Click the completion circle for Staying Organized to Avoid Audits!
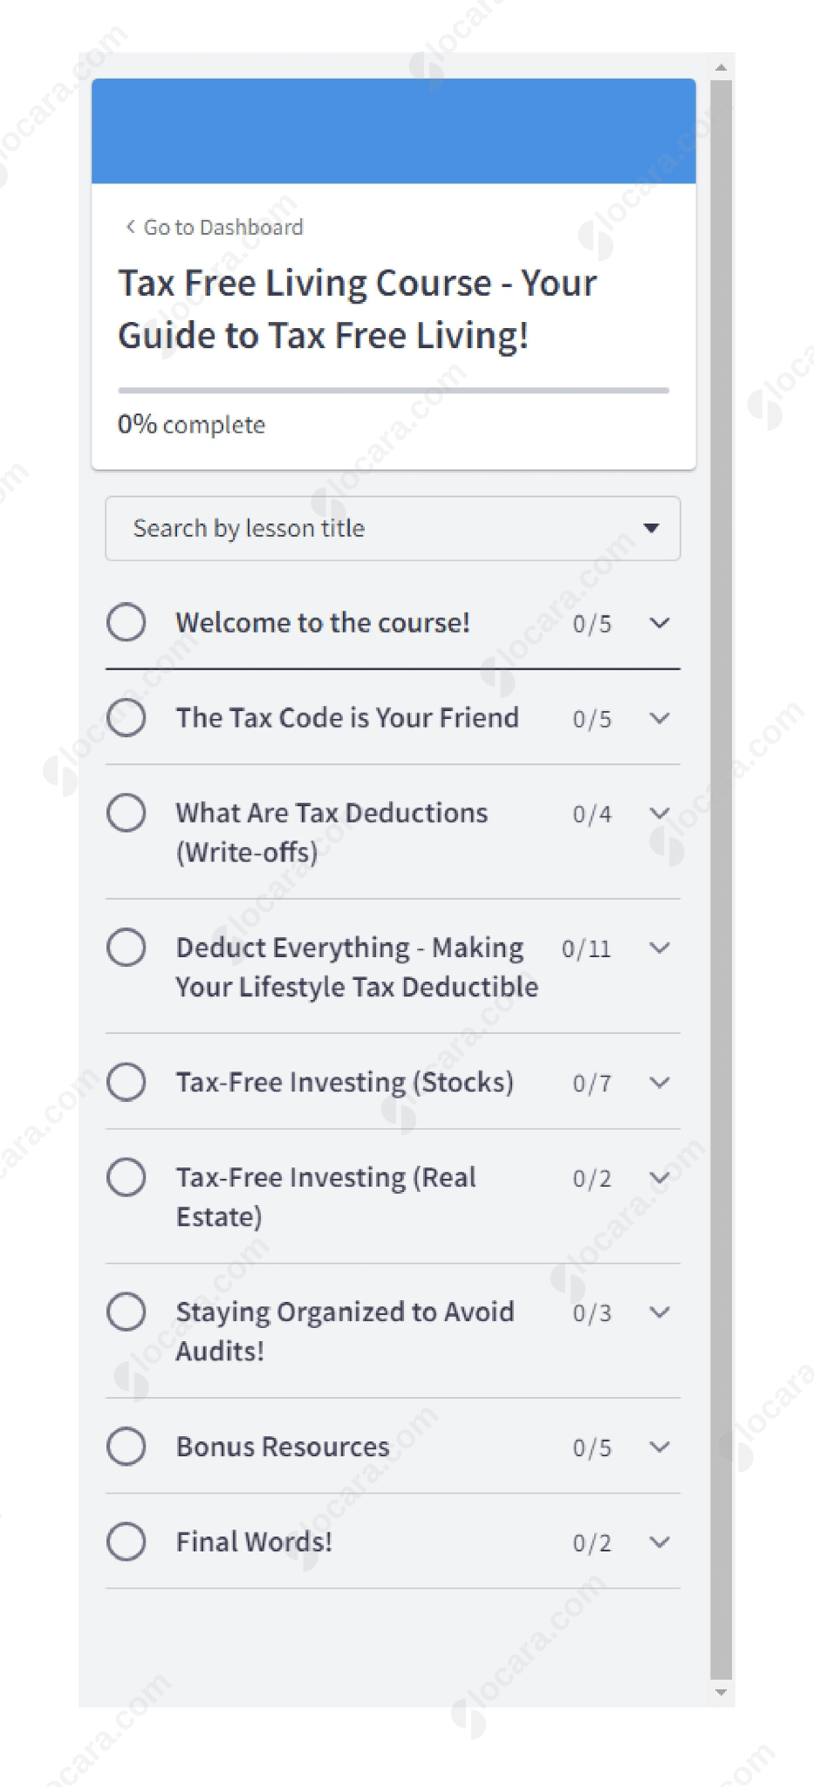814x1787 pixels. pos(127,1311)
